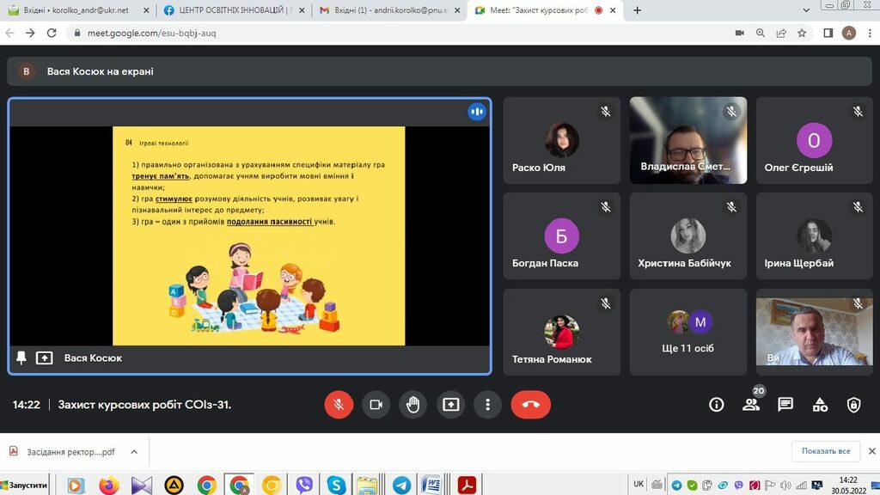Switch to the ЦЕНТР ОСВІТНІХ ІННОВАЦІЙ tab
The height and width of the screenshot is (495, 880).
(x=231, y=10)
